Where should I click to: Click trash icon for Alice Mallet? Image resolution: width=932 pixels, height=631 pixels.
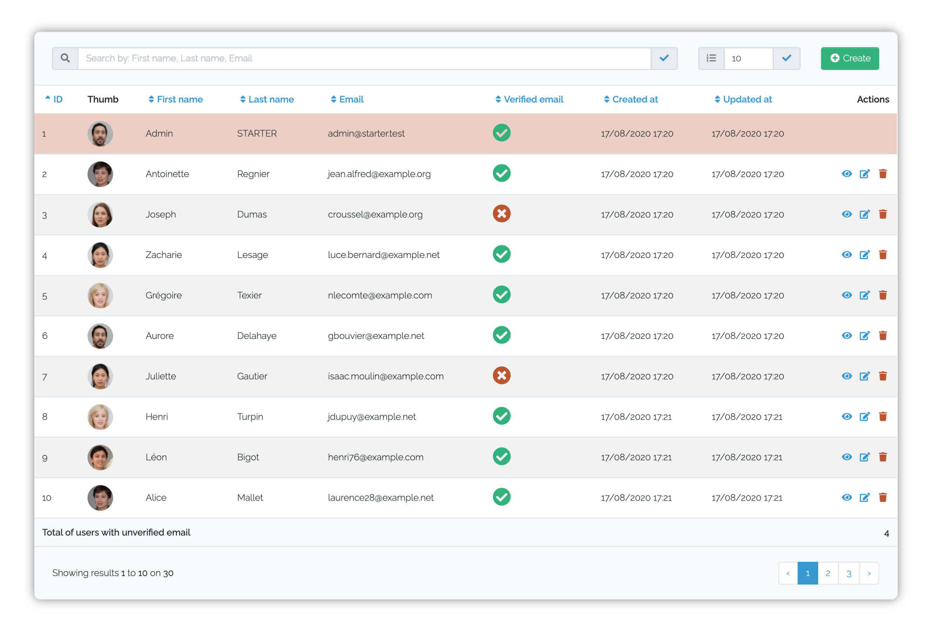(882, 497)
